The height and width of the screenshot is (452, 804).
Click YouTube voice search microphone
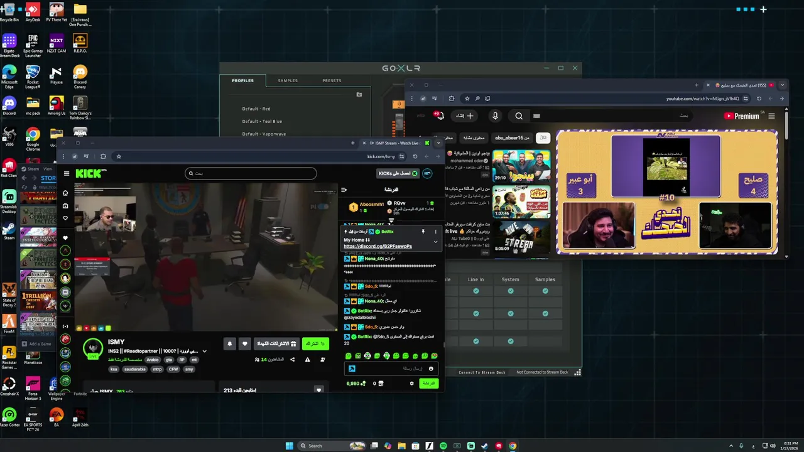pyautogui.click(x=495, y=116)
